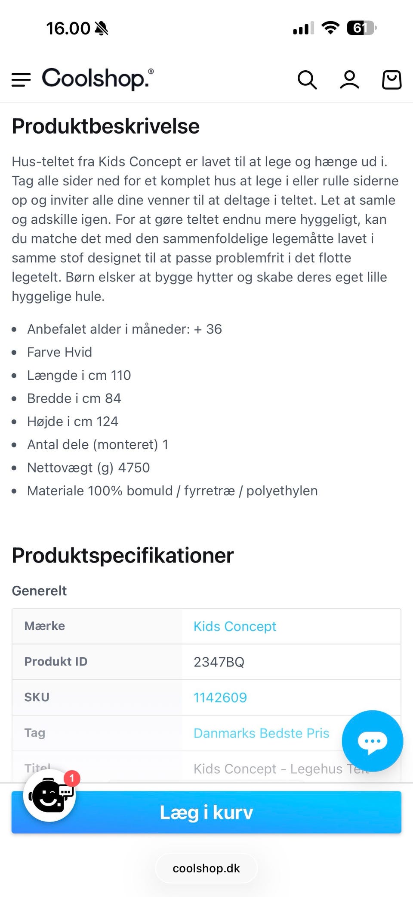Open the hamburger menu
413x897 pixels.
click(21, 80)
